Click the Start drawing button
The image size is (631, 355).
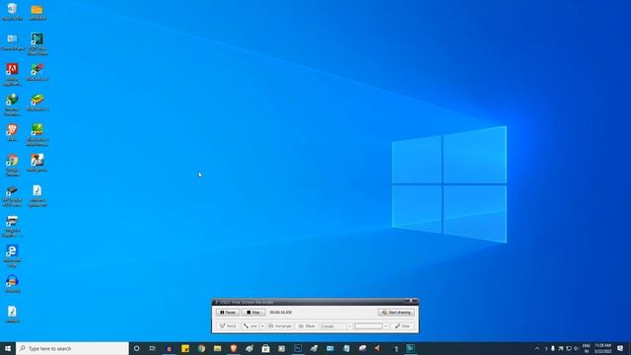coord(396,313)
